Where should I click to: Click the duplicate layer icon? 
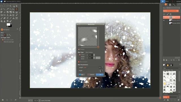pyautogui.click(x=174, y=60)
